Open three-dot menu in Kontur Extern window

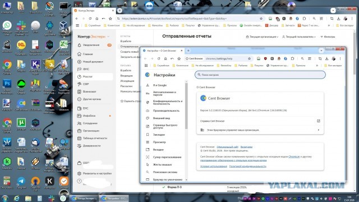(x=352, y=19)
